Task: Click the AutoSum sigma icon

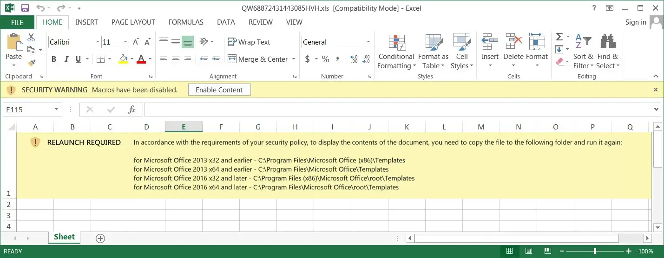Action: tap(559, 37)
